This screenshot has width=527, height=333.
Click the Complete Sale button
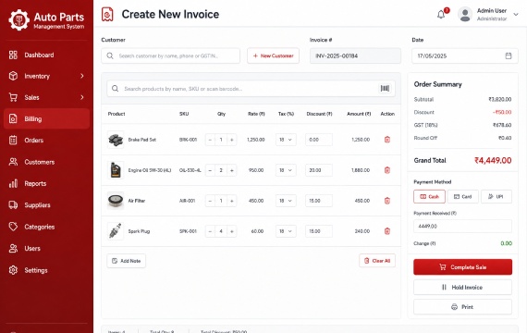(x=463, y=267)
